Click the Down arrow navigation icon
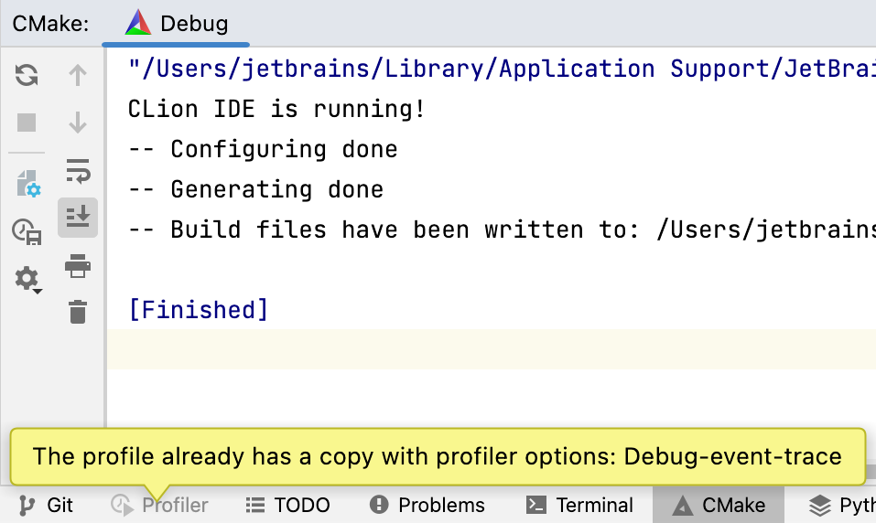876x523 pixels. tap(78, 123)
